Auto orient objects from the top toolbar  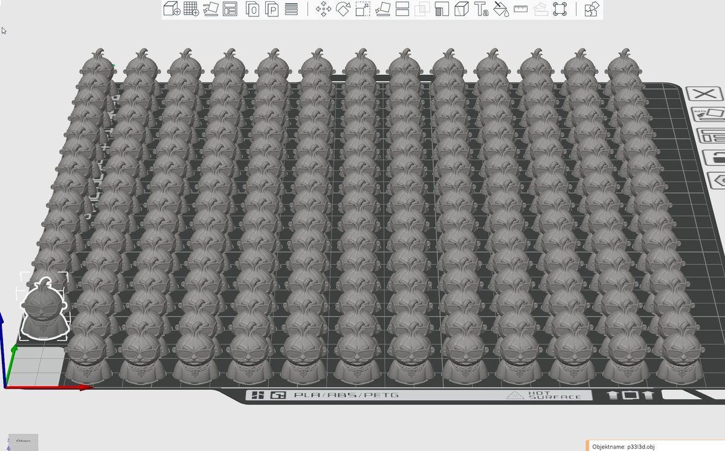211,9
